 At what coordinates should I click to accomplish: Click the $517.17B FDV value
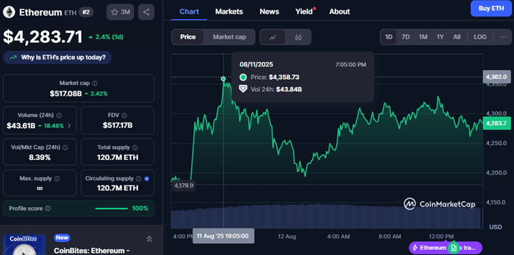tap(117, 125)
